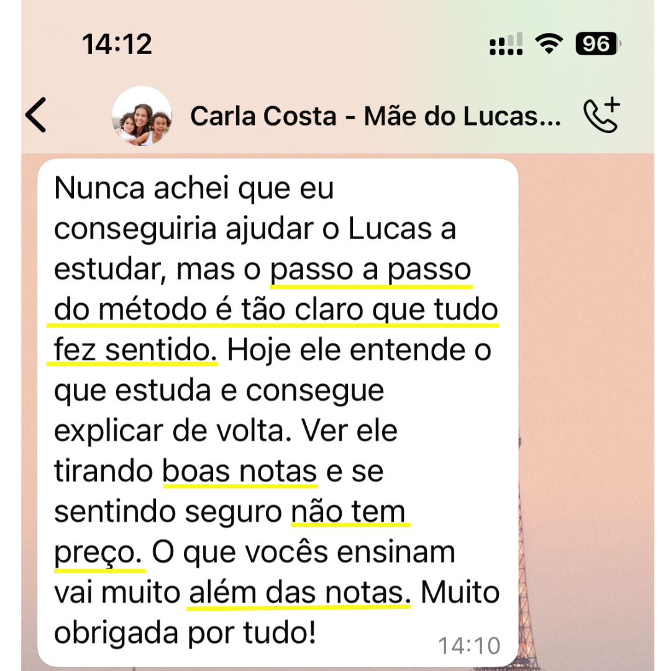
Task: Go back using the left chevron arrow
Action: pos(35,115)
